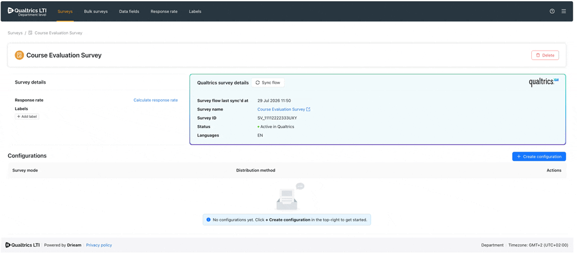Click the orange survey icon beside title
The image size is (577, 273).
click(x=19, y=55)
